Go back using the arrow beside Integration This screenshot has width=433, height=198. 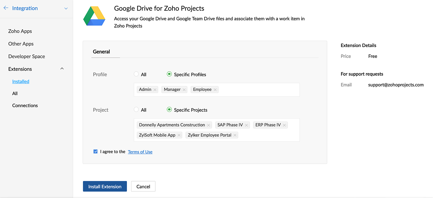(6, 8)
